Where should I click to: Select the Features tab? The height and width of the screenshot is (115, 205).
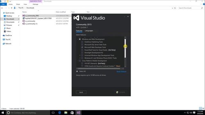pos(79,31)
